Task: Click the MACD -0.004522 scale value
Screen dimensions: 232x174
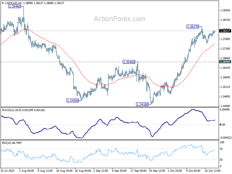Action: point(226,137)
